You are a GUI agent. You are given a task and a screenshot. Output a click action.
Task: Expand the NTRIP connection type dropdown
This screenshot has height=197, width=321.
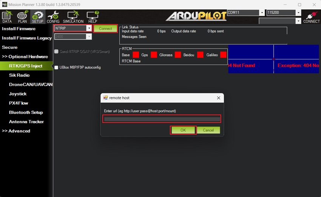point(89,28)
